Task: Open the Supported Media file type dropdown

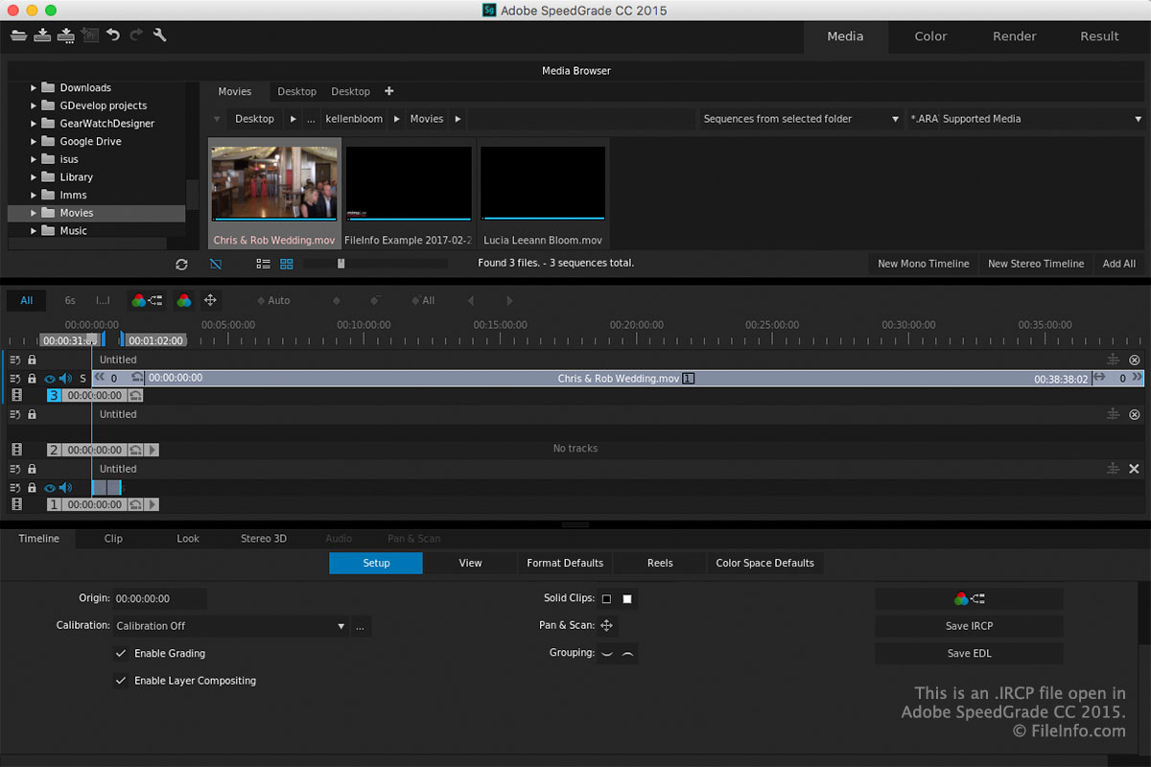Action: [x=1024, y=119]
